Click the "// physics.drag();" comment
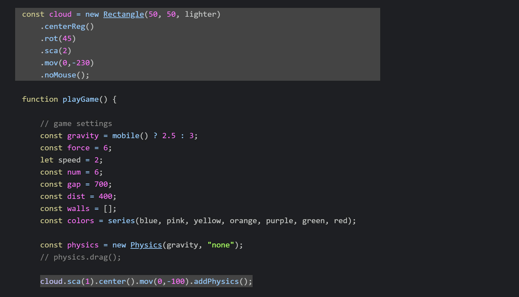519x297 pixels. [x=81, y=257]
